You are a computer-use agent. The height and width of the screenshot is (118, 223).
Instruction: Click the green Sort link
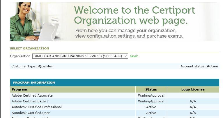click(134, 56)
